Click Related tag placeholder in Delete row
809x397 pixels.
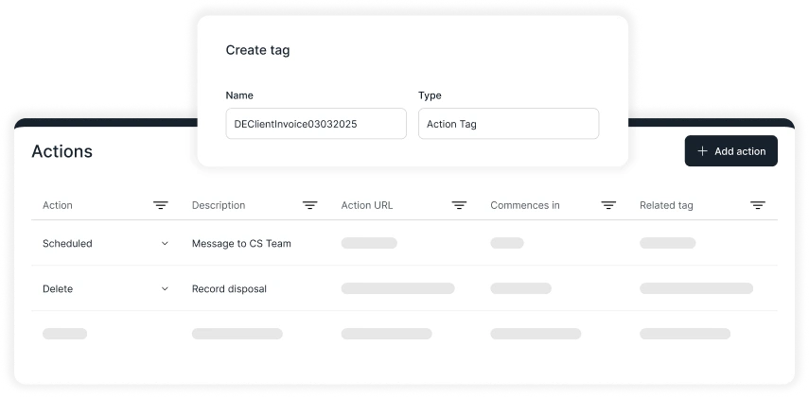[x=696, y=288]
